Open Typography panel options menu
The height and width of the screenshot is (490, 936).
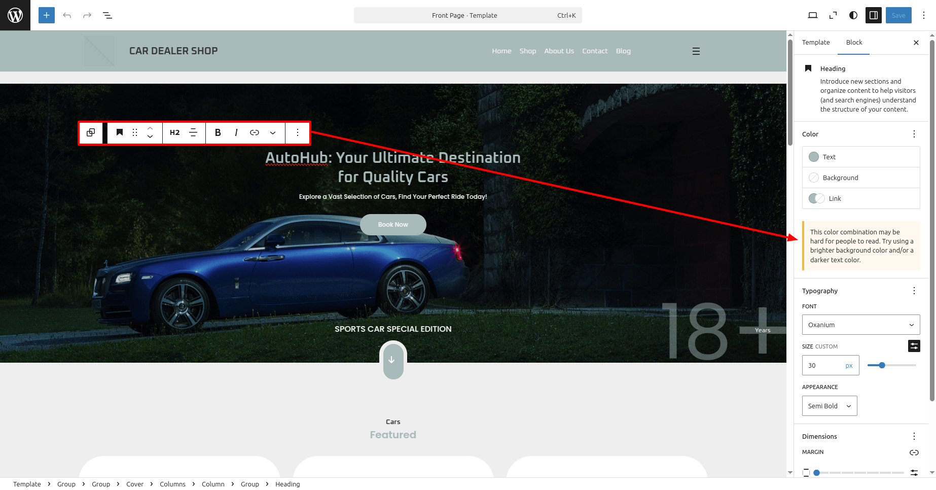coord(914,291)
